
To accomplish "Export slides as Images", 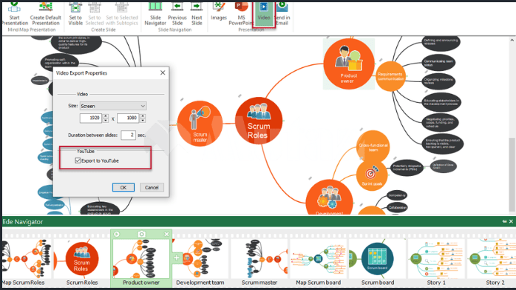I will [x=219, y=13].
